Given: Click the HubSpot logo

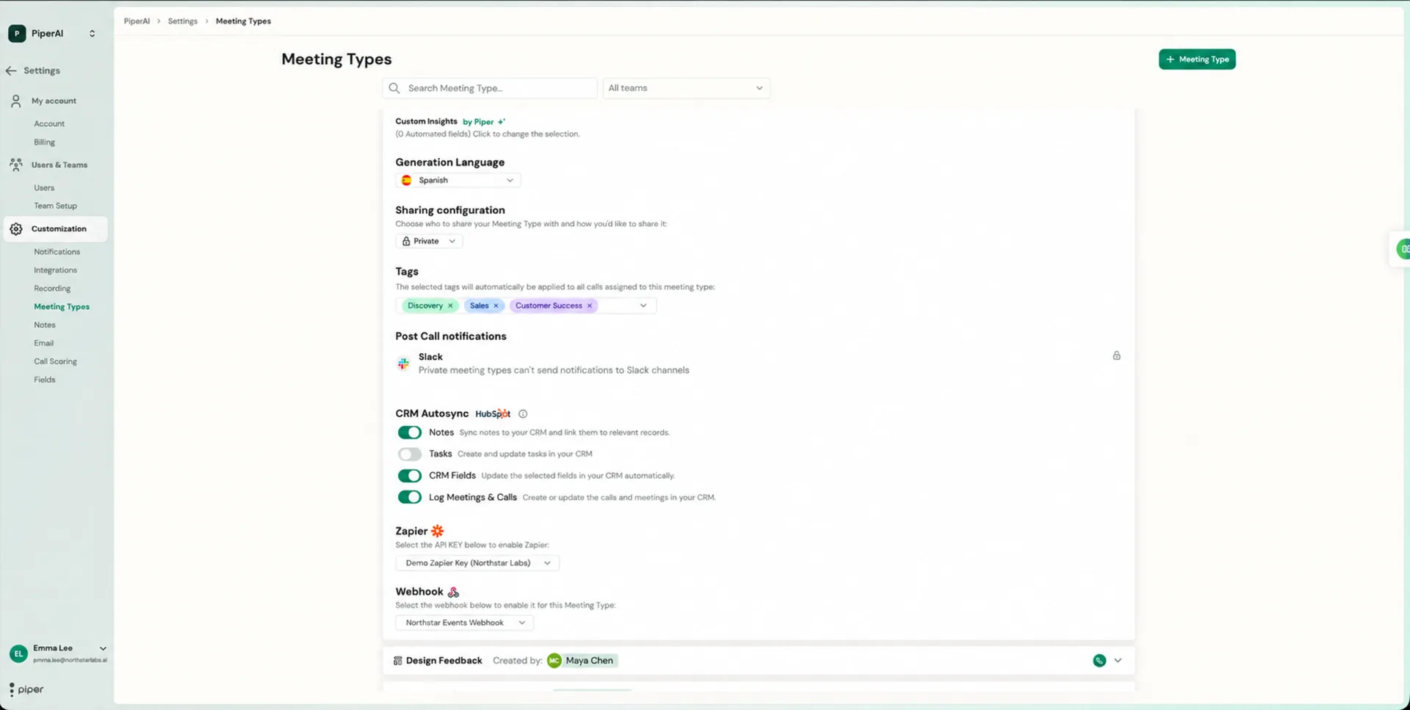Looking at the screenshot, I should [x=493, y=414].
